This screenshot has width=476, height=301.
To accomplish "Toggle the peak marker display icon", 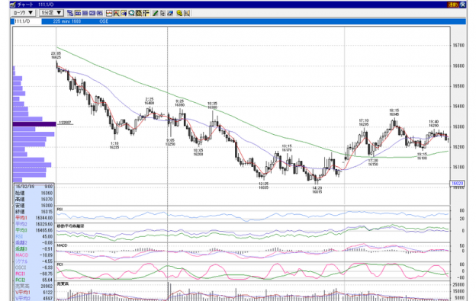I will (x=116, y=13).
